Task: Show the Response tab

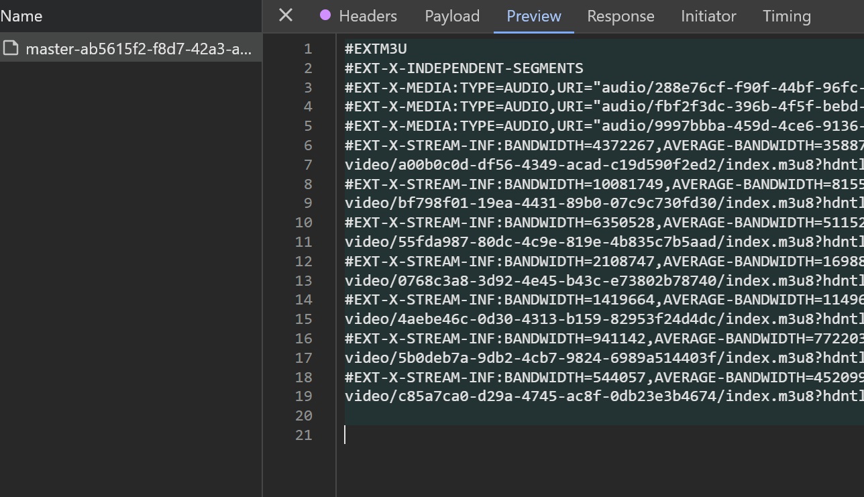Action: (620, 16)
